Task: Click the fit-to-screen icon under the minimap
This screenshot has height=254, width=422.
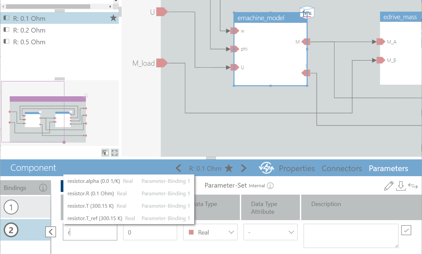Action: pyautogui.click(x=114, y=153)
